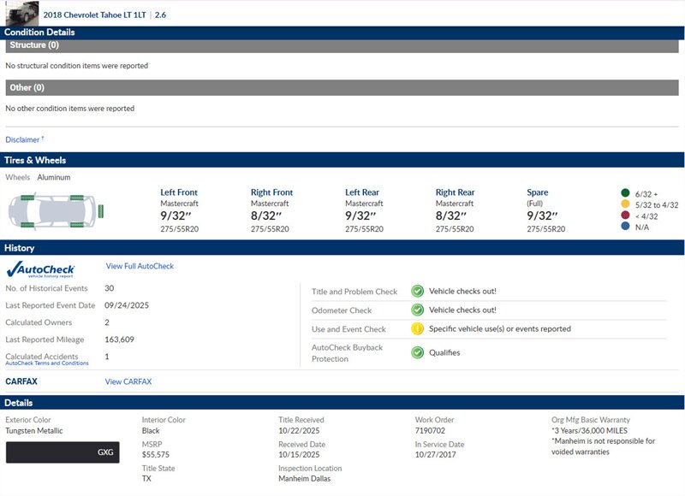Click the Title and Problem Check green checkmark
This screenshot has width=685, height=496.
[417, 292]
